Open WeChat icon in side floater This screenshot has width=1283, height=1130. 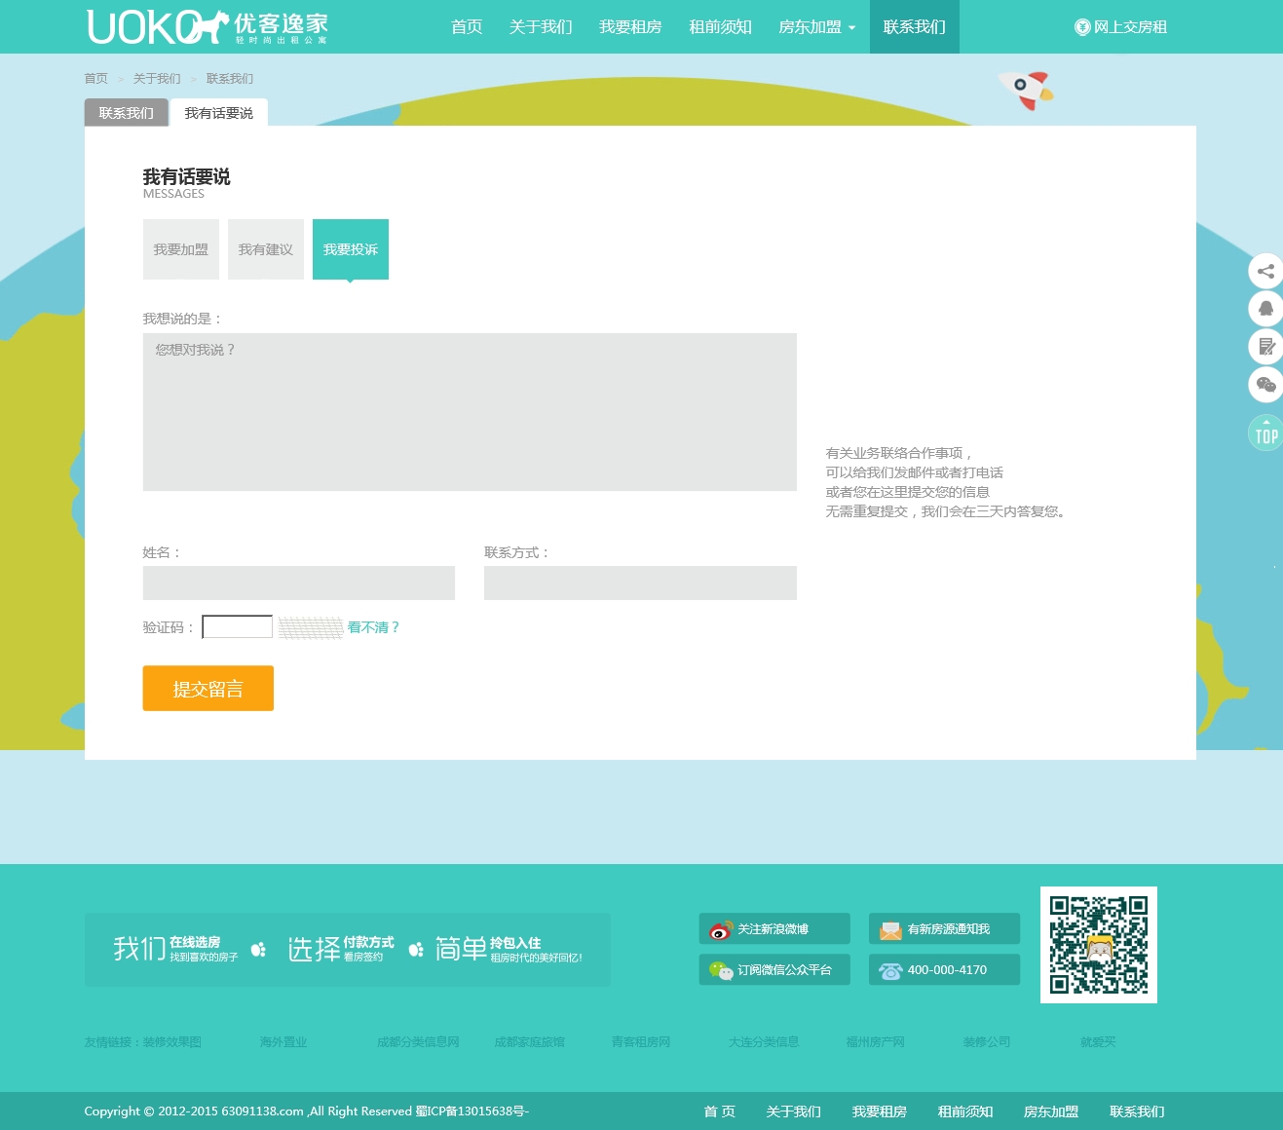pos(1265,385)
